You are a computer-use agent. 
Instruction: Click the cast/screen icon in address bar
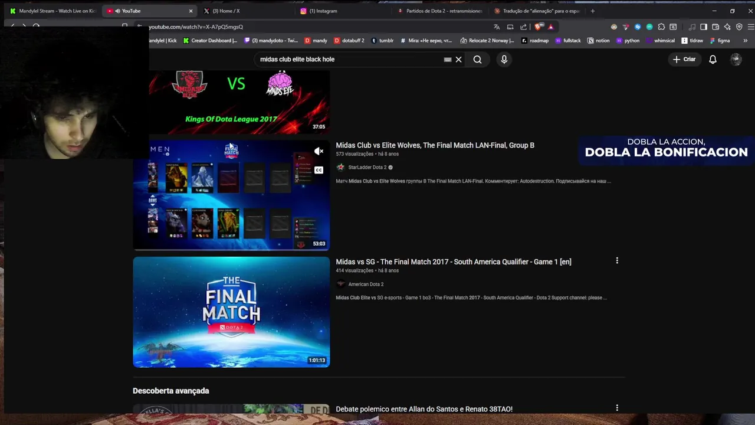(510, 27)
